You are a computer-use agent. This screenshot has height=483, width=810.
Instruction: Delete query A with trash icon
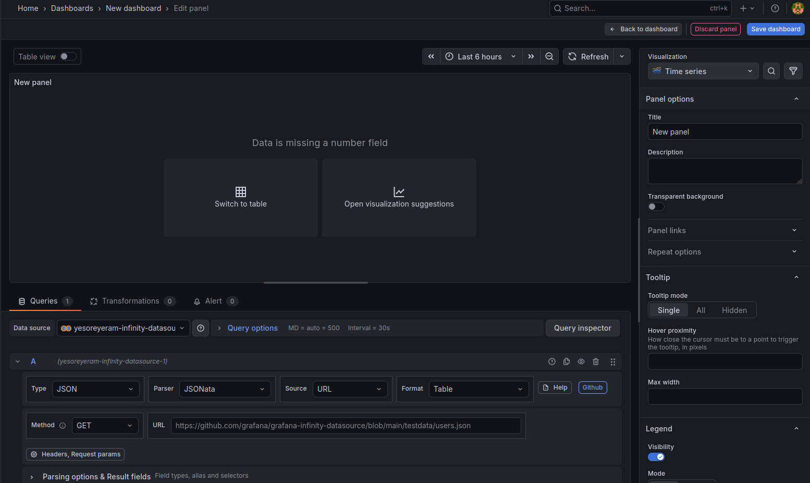point(596,361)
